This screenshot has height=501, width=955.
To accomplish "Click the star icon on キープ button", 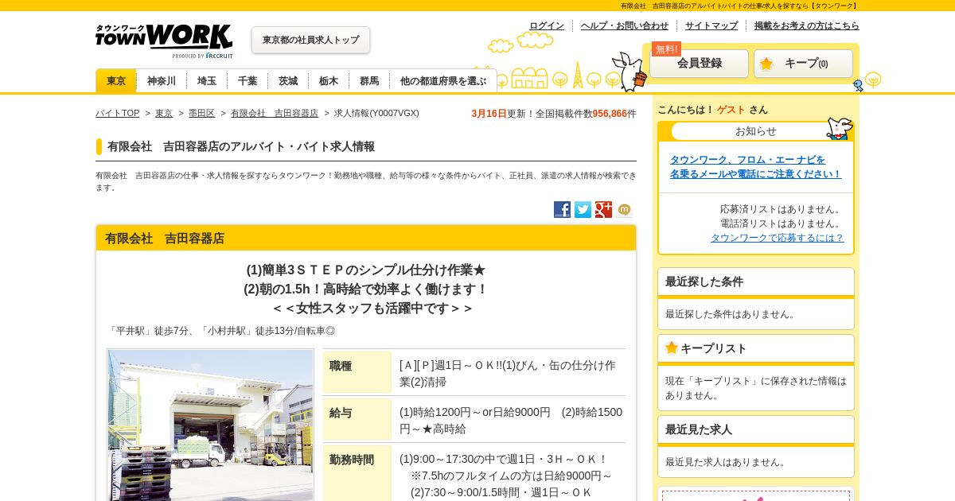I will click(766, 64).
